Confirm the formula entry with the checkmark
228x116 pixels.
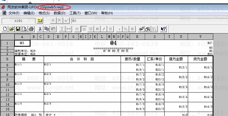click(67, 21)
